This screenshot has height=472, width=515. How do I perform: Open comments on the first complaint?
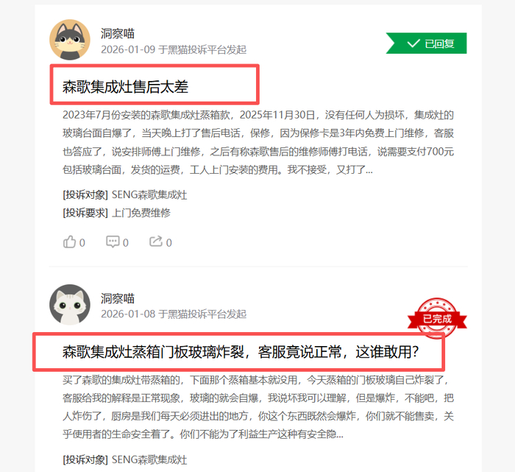point(113,242)
